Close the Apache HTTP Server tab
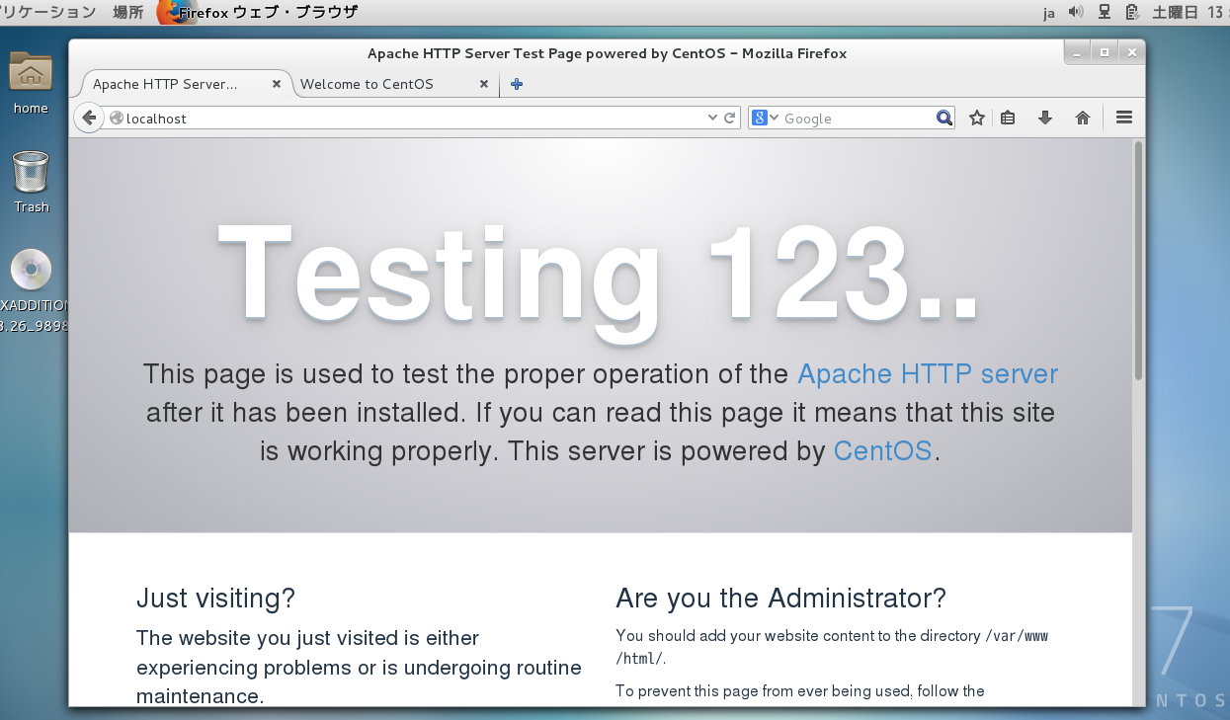Image resolution: width=1230 pixels, height=720 pixels. click(x=277, y=84)
